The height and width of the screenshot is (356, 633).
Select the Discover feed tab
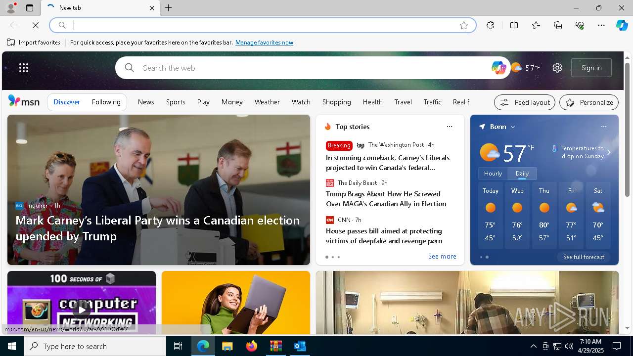point(67,102)
